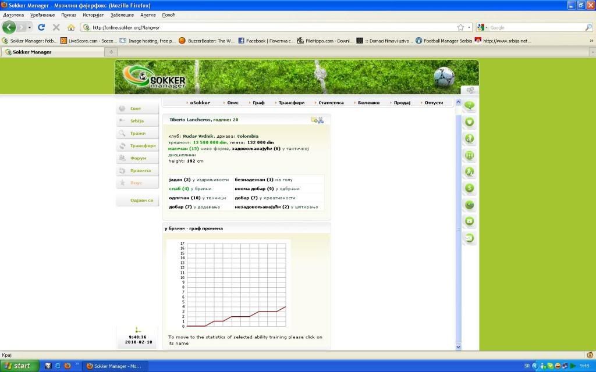Open a new tab with plus button
Viewport: 596px width, 372px height.
click(x=111, y=52)
